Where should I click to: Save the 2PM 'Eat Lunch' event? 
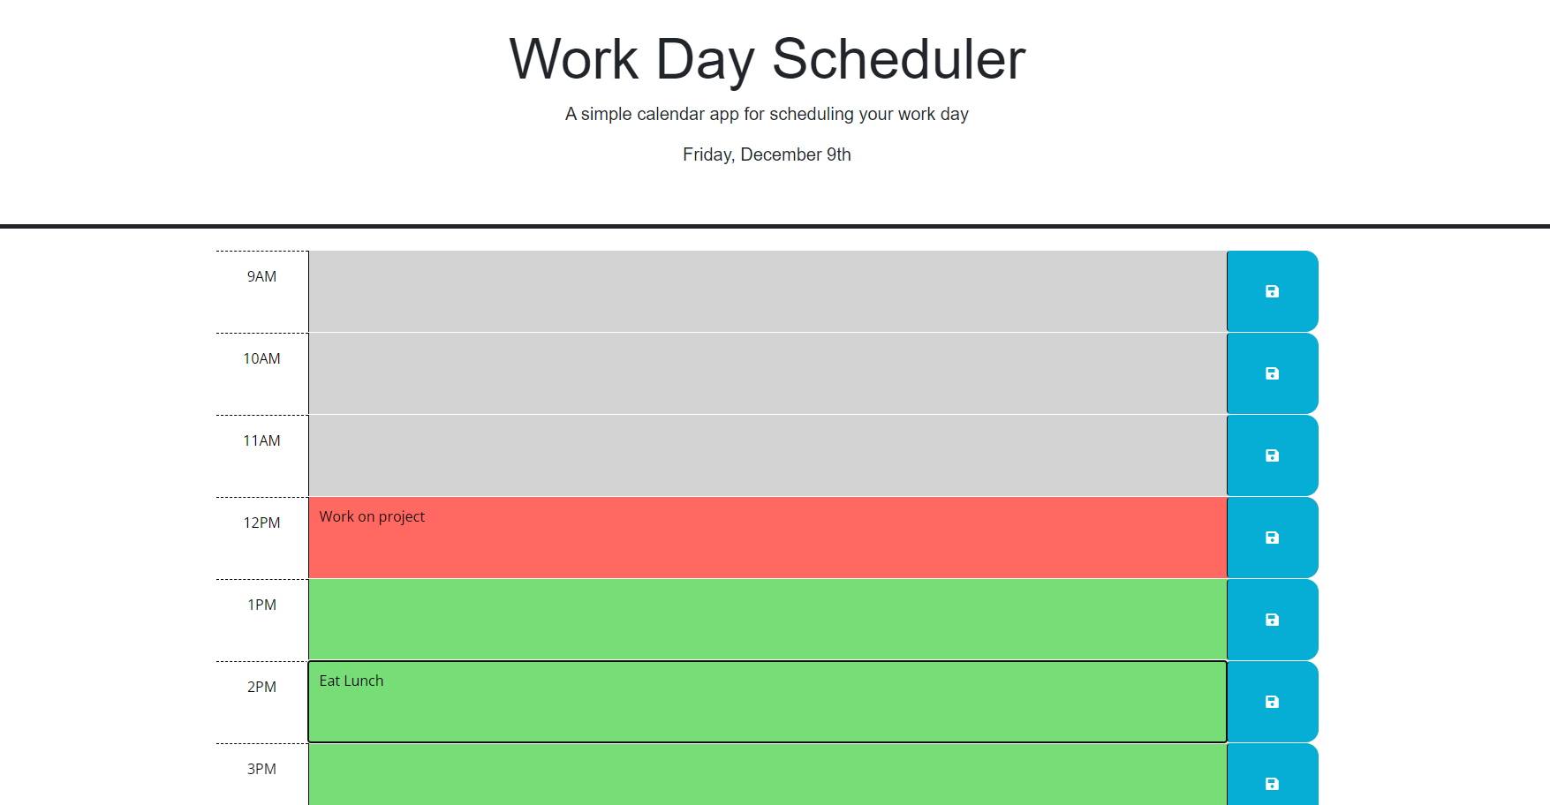[1272, 702]
